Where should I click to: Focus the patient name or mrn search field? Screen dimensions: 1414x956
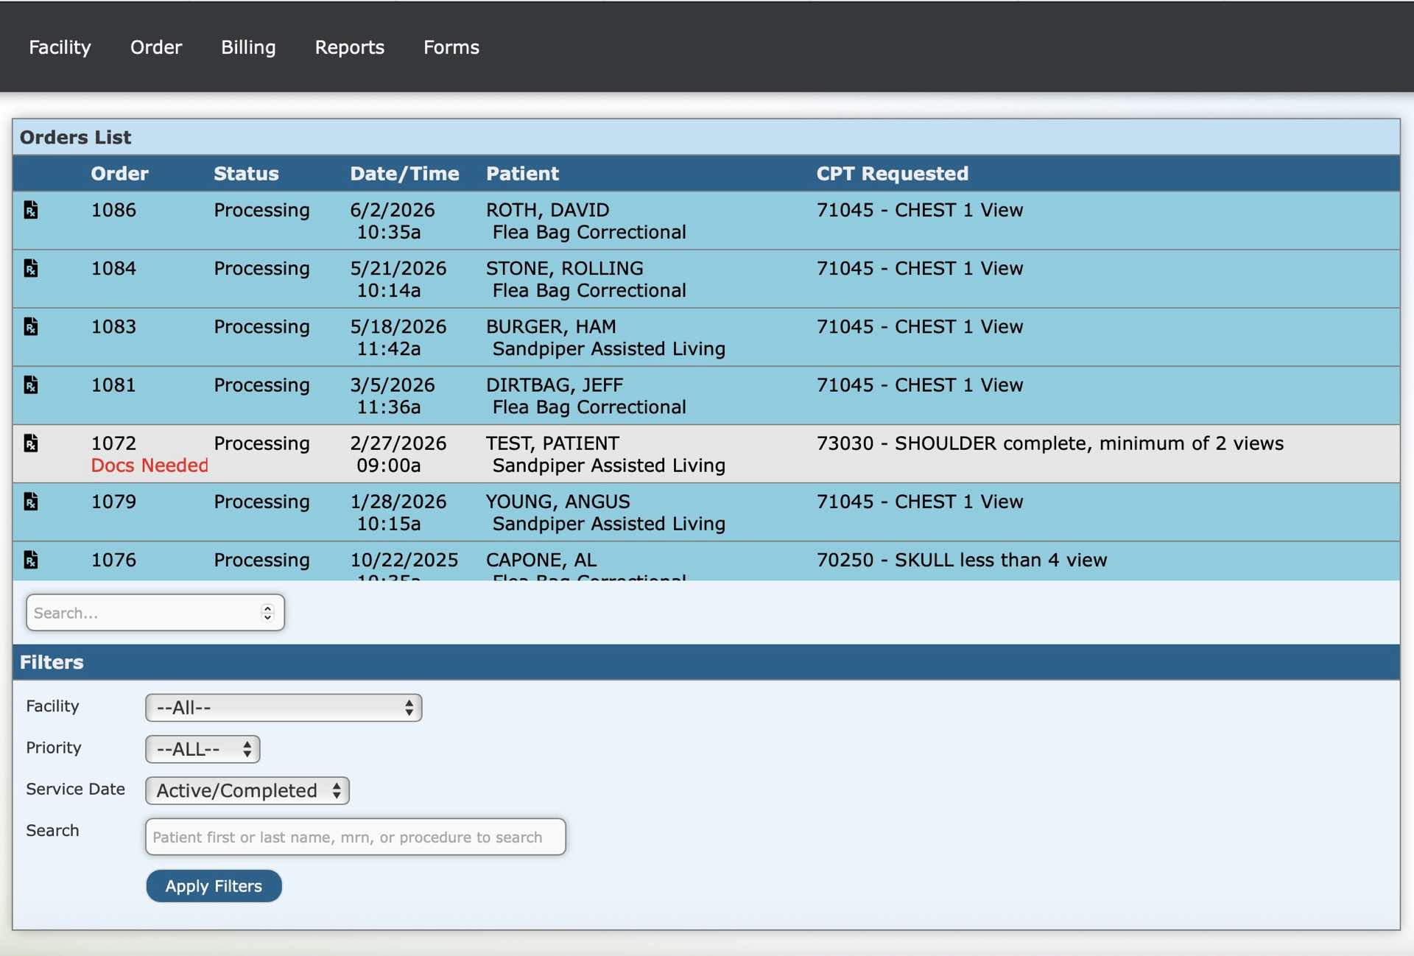[x=356, y=837]
